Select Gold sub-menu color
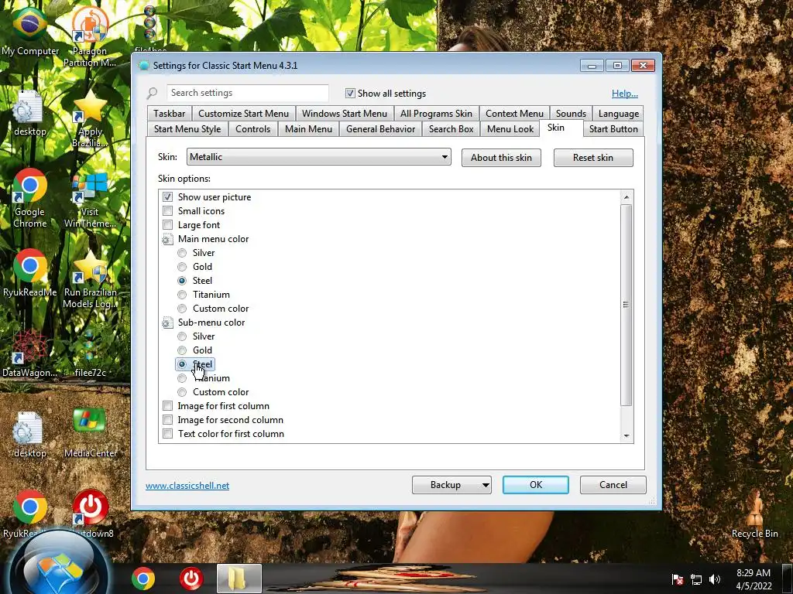793x594 pixels. pos(182,350)
